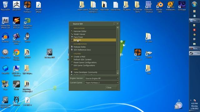Select the Steam desktop icon
Screen dimensions: 200x112
coord(16,86)
